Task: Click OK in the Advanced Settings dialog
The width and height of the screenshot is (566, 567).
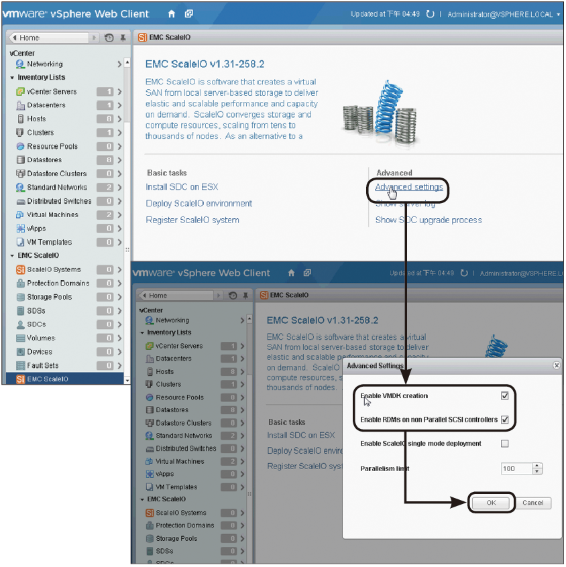Action: coord(491,503)
